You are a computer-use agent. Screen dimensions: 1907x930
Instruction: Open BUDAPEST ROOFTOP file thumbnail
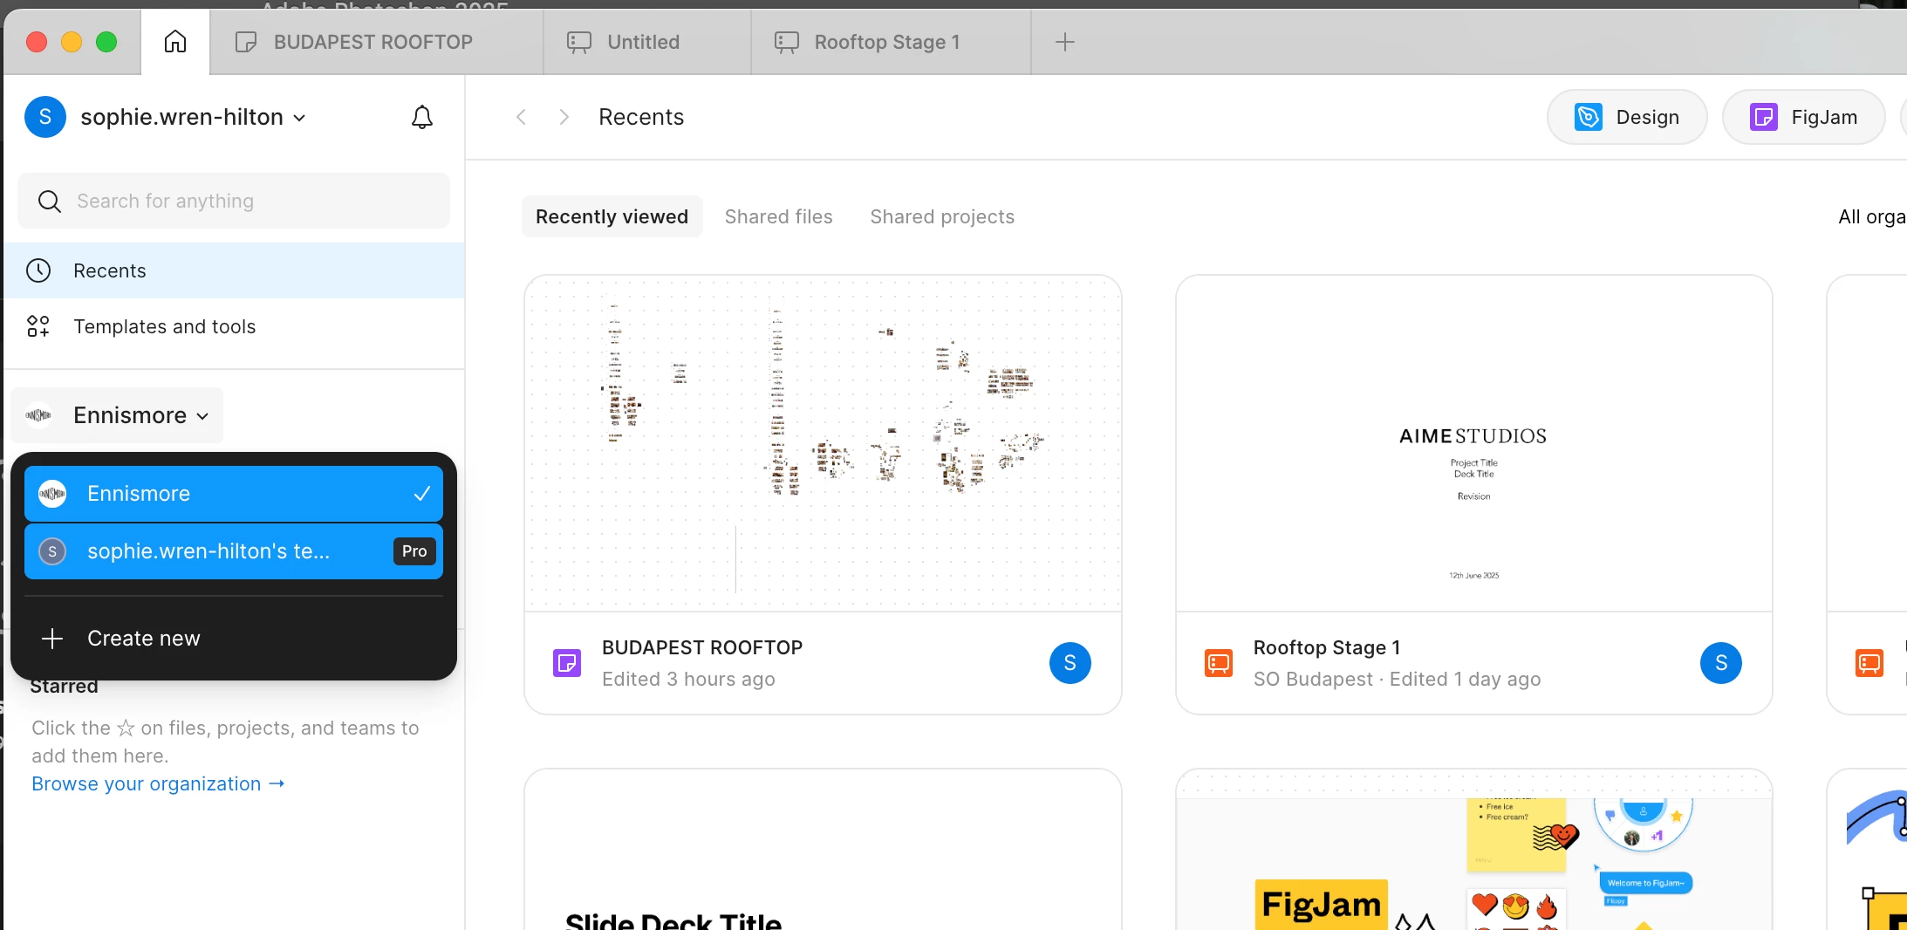823,443
